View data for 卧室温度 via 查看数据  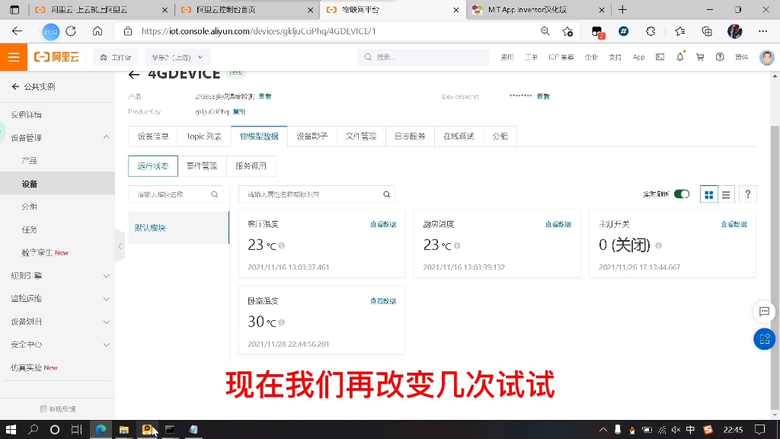pos(382,300)
